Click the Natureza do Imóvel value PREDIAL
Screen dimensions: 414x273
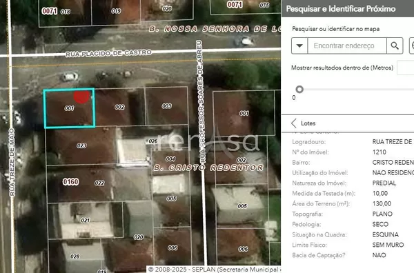(384, 183)
